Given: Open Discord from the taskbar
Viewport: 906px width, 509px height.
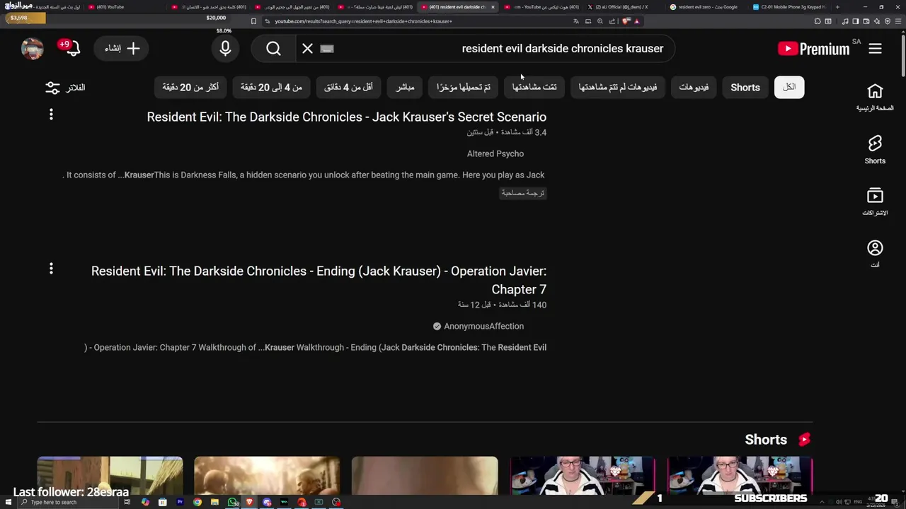Looking at the screenshot, I should [x=267, y=502].
